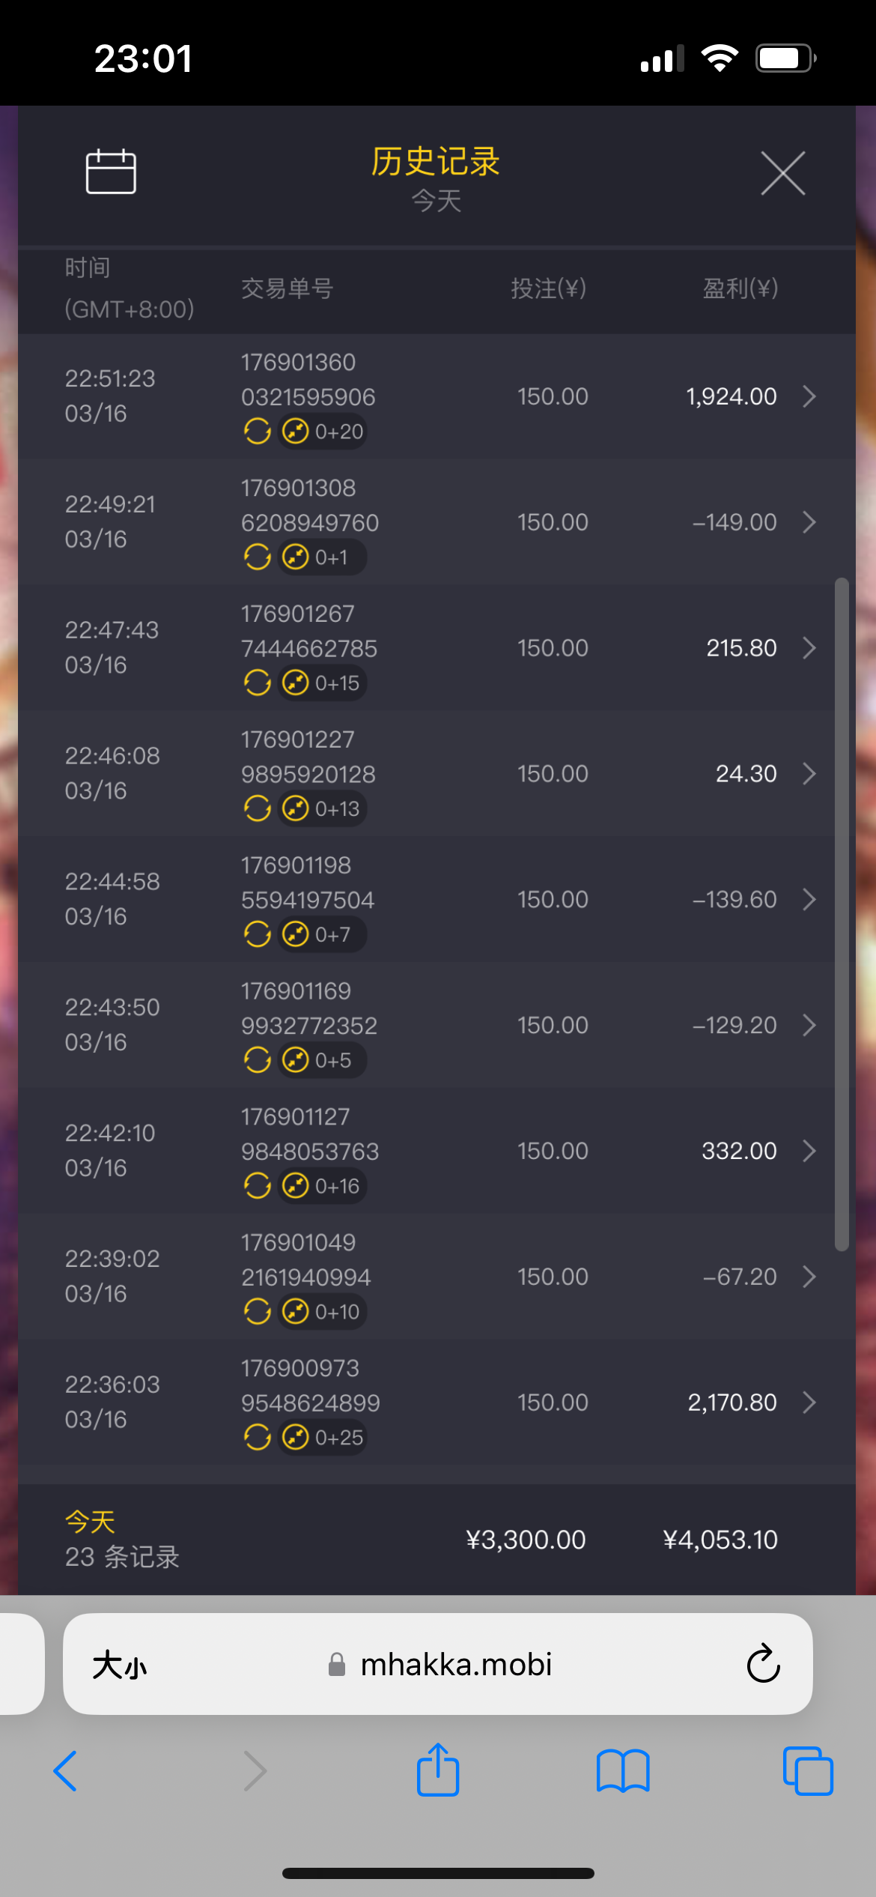
Task: Click the history list scrollbar
Action: click(842, 914)
